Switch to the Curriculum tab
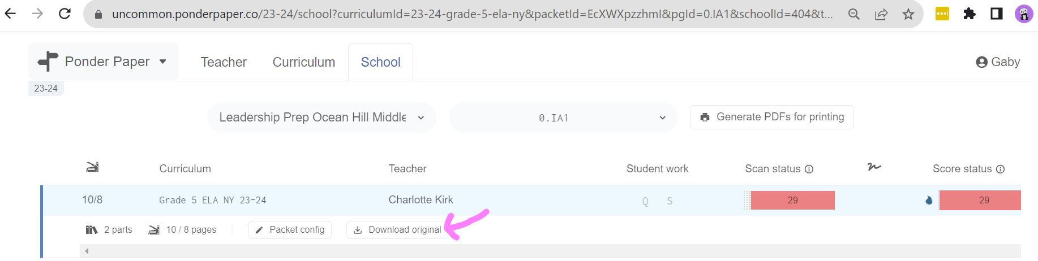The width and height of the screenshot is (1038, 261). (x=304, y=62)
